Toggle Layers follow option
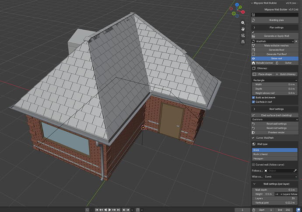The height and width of the screenshot is (212, 302). tap(286, 194)
